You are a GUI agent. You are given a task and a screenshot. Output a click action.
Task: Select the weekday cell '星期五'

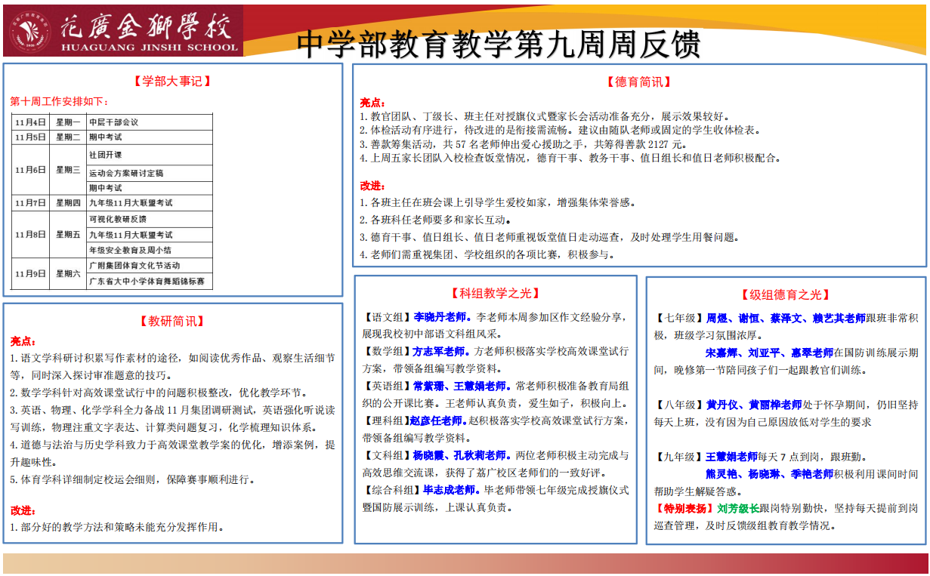click(67, 235)
